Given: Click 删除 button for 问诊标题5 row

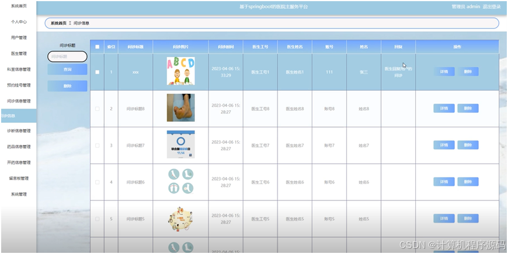Looking at the screenshot, I should [x=468, y=218].
